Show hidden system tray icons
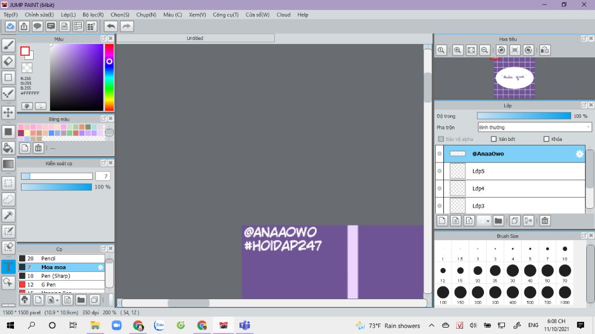 pyautogui.click(x=432, y=325)
